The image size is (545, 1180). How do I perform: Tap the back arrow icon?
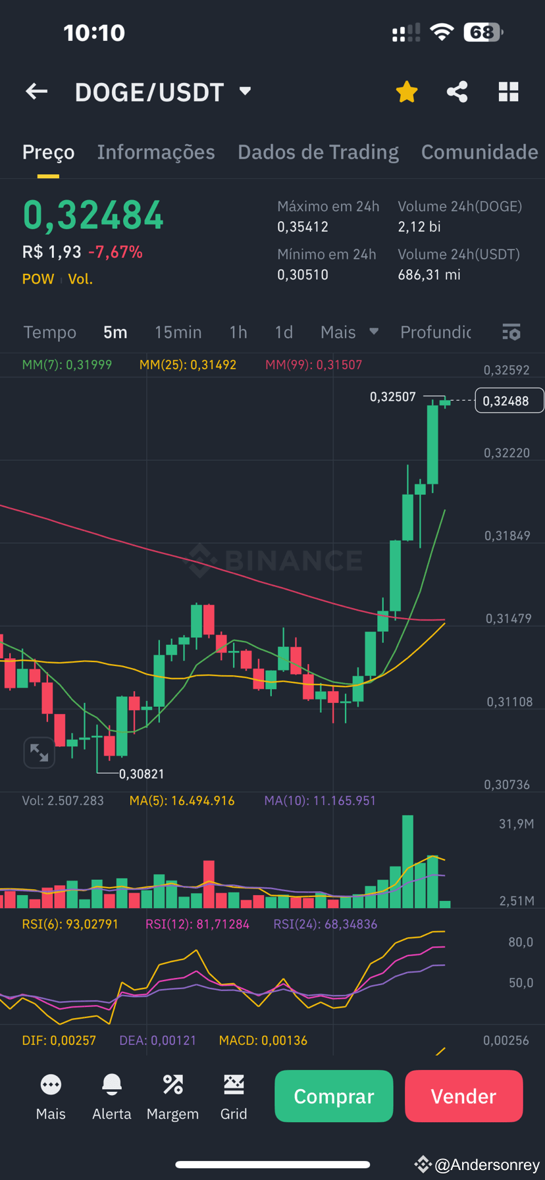(x=37, y=91)
